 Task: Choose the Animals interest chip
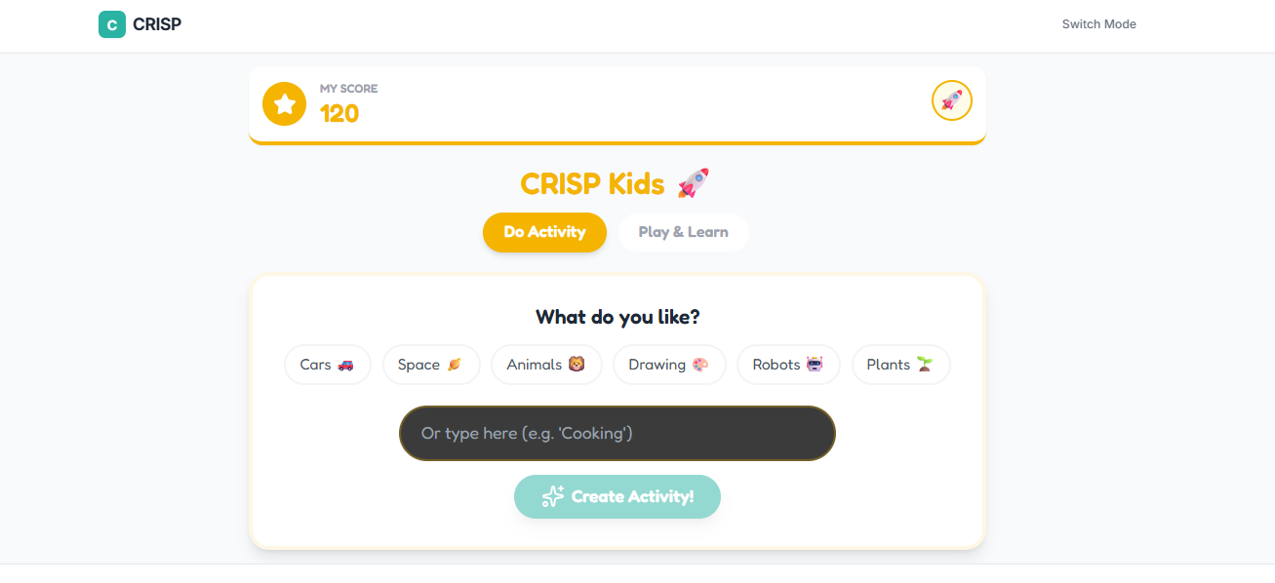point(546,365)
